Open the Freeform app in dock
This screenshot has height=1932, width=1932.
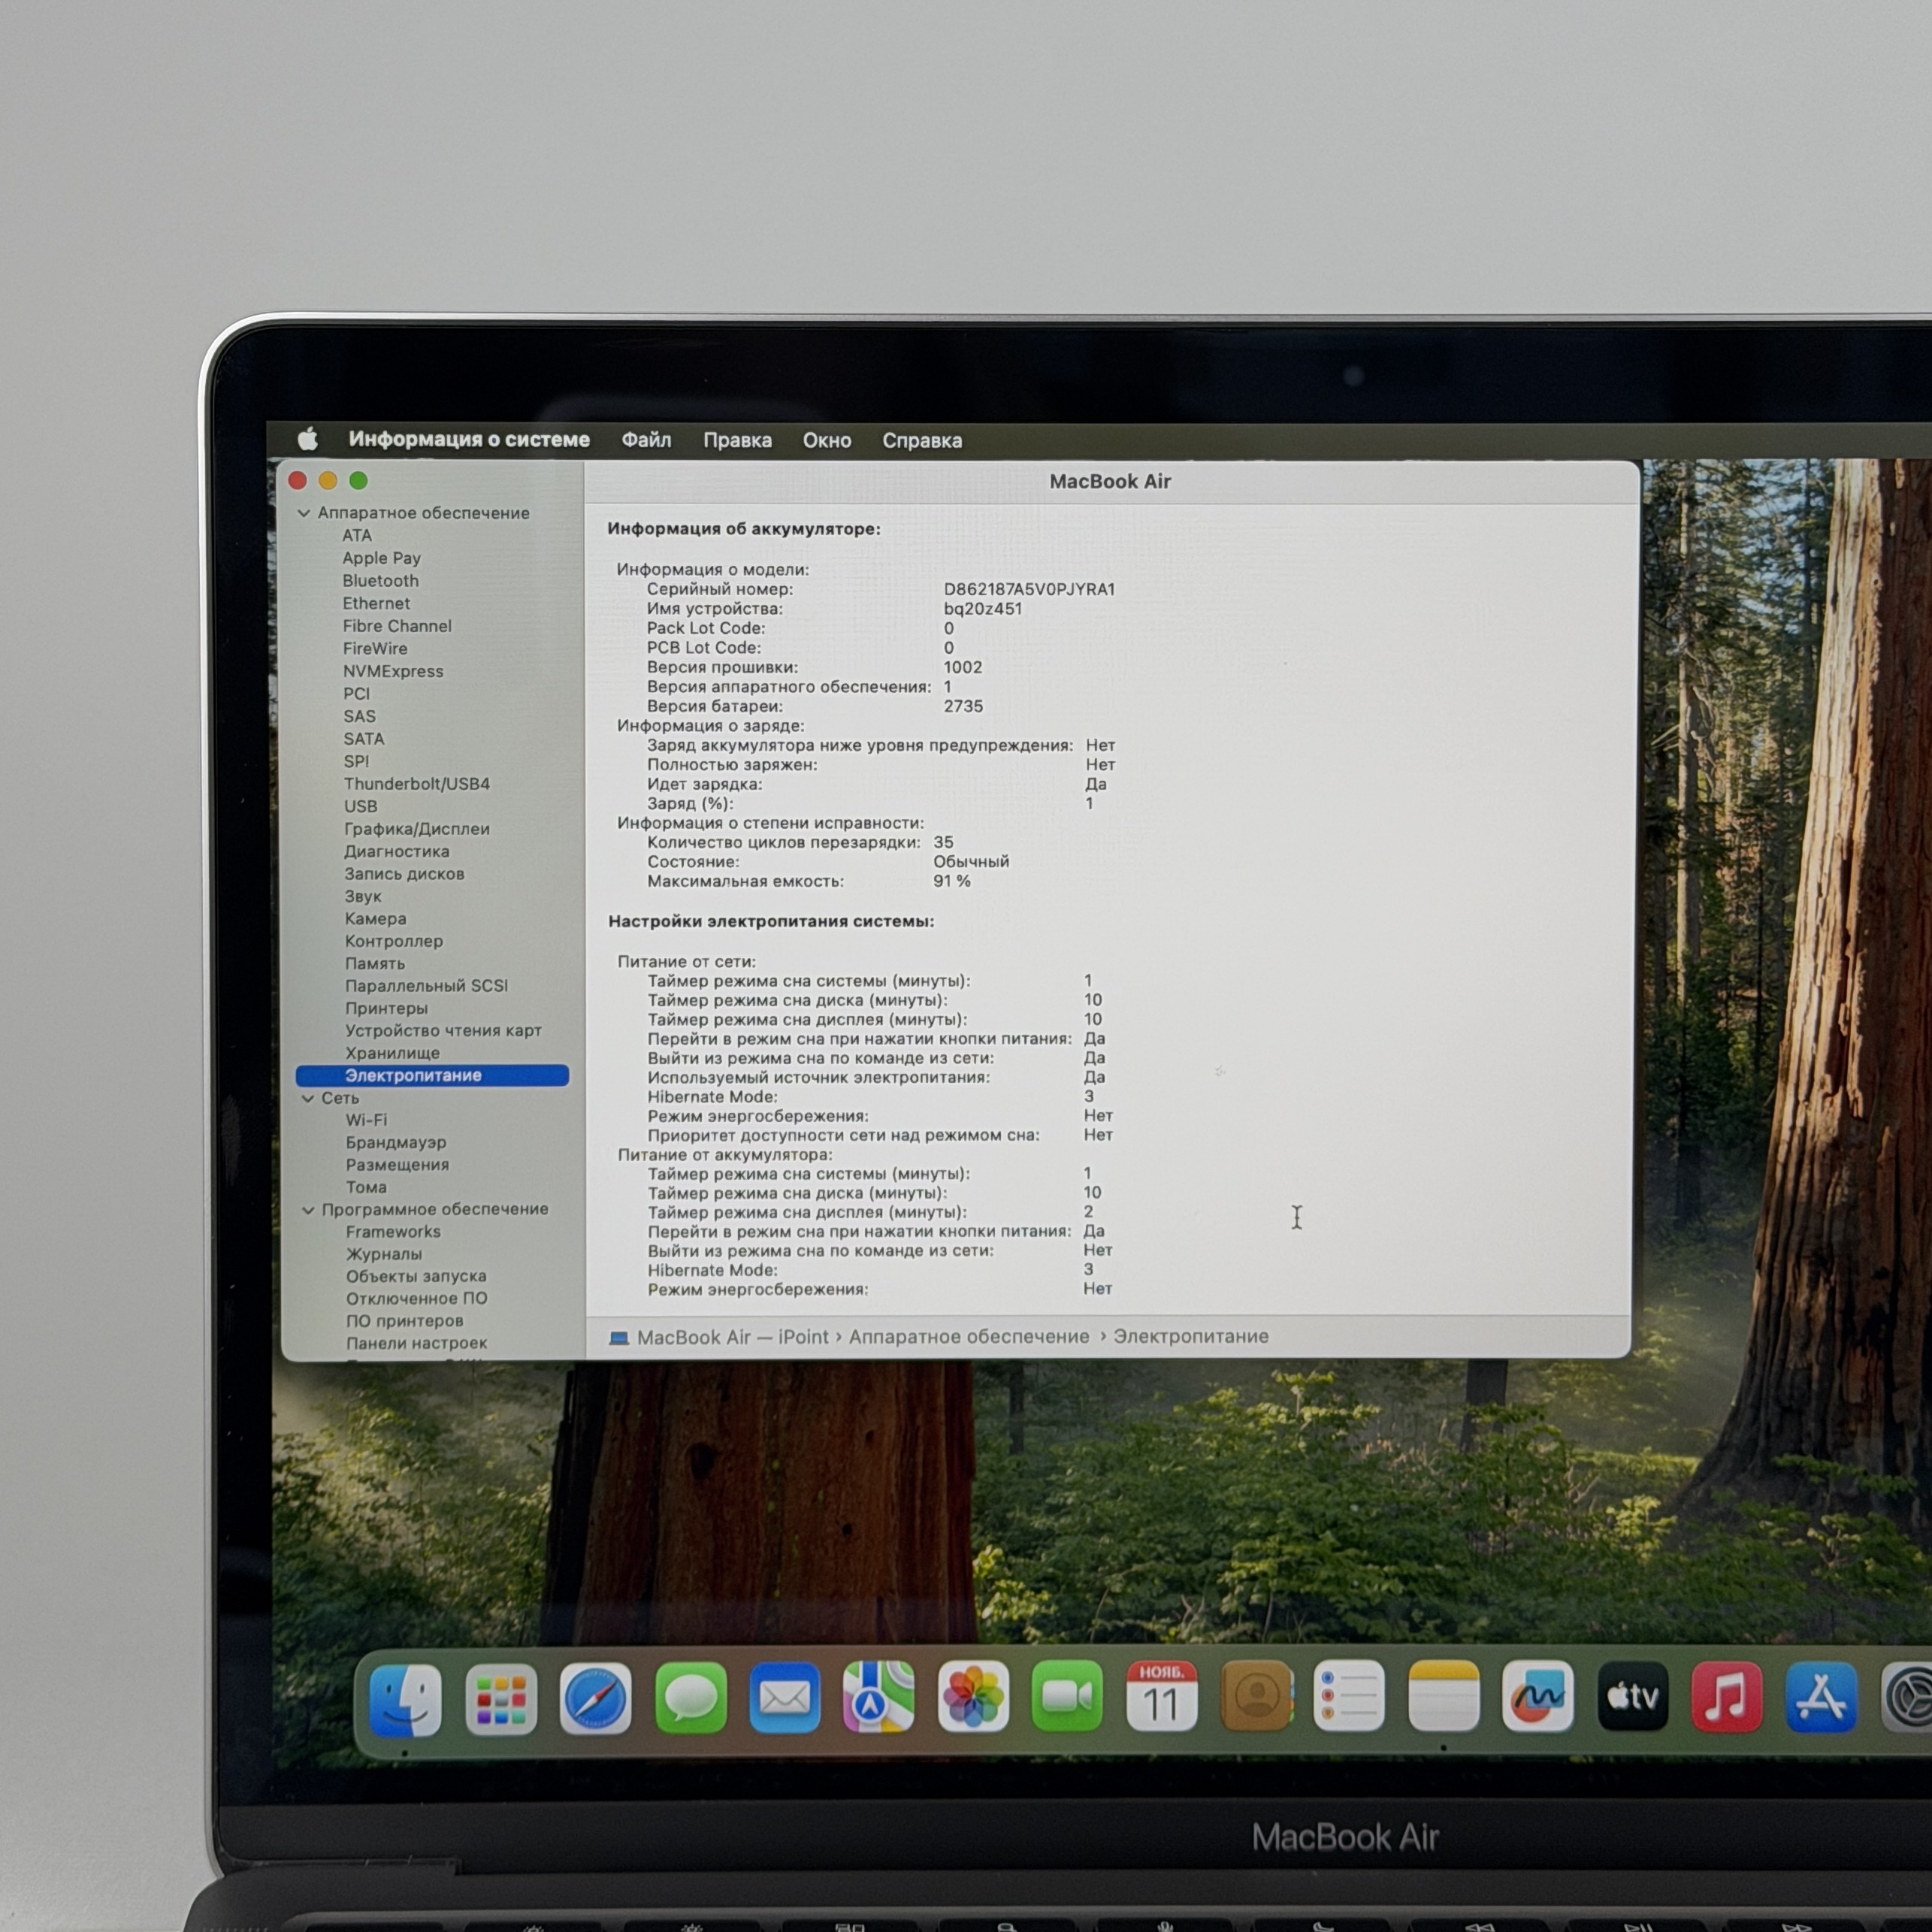tap(1537, 1697)
